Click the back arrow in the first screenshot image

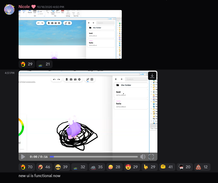coord(89,23)
